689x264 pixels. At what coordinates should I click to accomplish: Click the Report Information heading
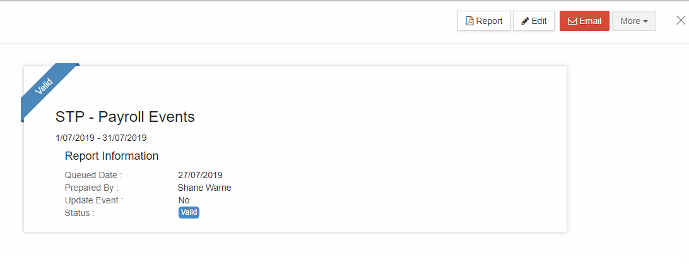pos(112,156)
